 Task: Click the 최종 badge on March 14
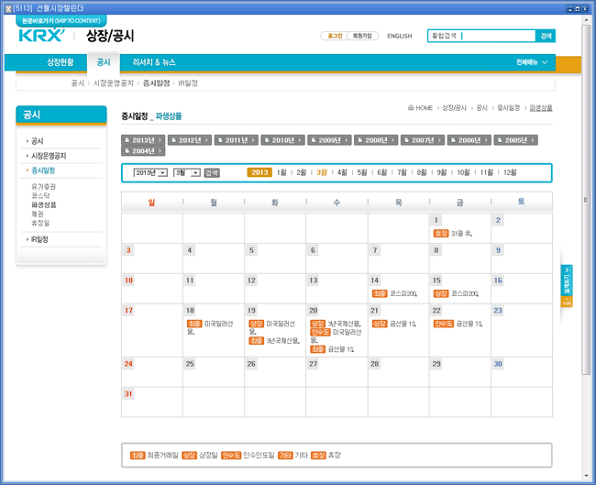pos(378,293)
